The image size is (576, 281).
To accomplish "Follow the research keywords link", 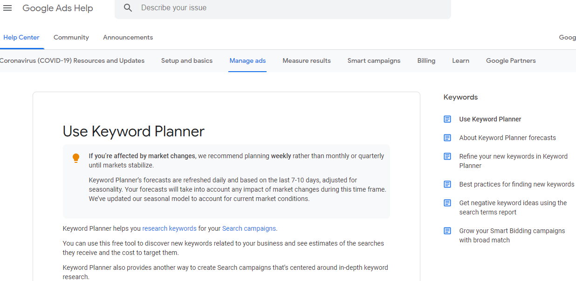I will (169, 228).
